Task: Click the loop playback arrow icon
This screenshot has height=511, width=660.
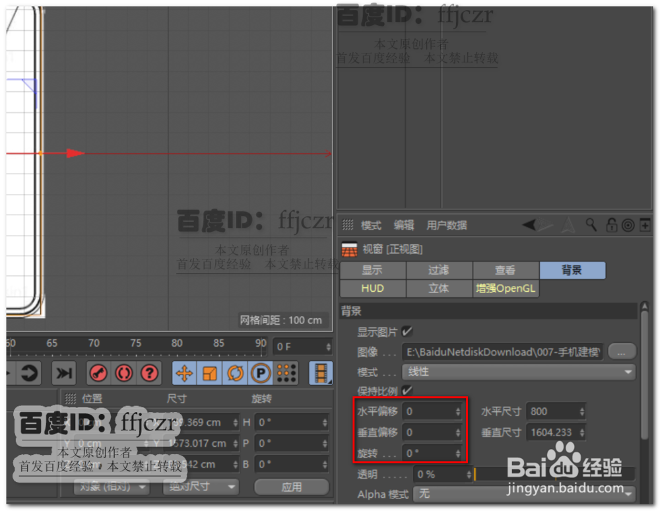Action: tap(28, 372)
